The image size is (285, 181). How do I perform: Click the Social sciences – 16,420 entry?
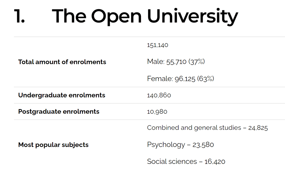coord(186,162)
